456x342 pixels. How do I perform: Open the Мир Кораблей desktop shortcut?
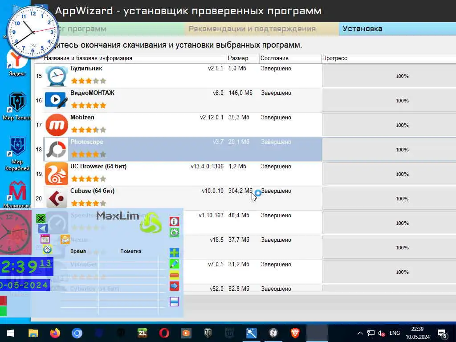(17, 154)
